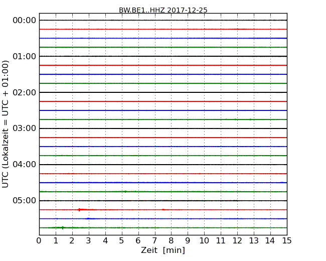
Task: Click the x-axis tick label 3
Action: [89, 241]
